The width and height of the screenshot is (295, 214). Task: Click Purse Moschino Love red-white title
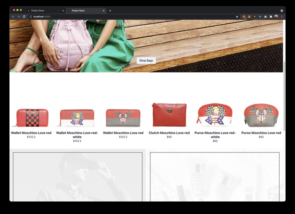tap(215, 135)
